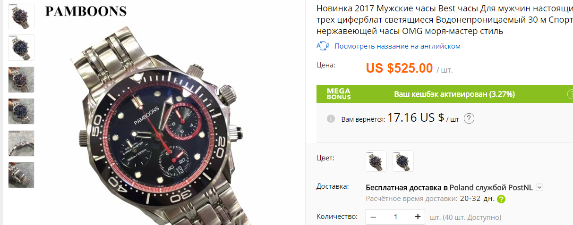This screenshot has height=225, width=573.
Task: Show first thumbnail in the left gallery
Action: (x=21, y=16)
